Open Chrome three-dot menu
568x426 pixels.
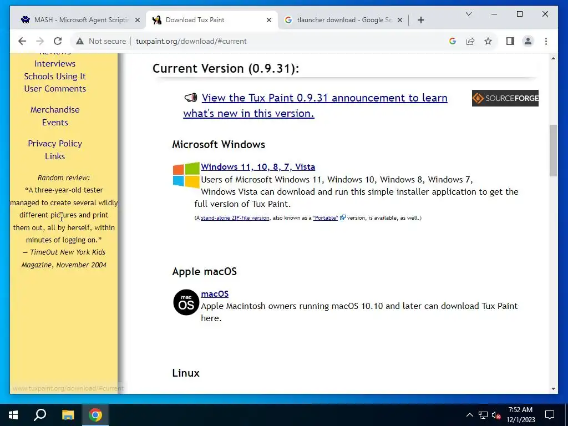click(x=546, y=41)
